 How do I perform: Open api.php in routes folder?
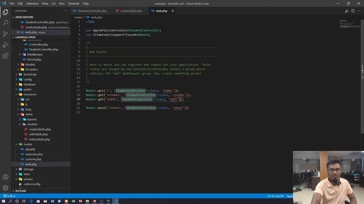tap(30, 149)
